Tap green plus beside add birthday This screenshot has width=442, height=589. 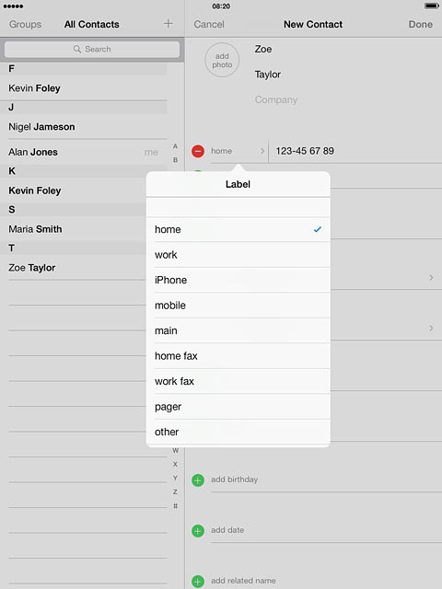198,480
